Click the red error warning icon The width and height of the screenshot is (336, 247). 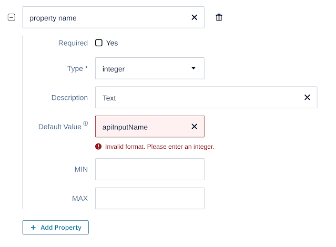pos(98,147)
